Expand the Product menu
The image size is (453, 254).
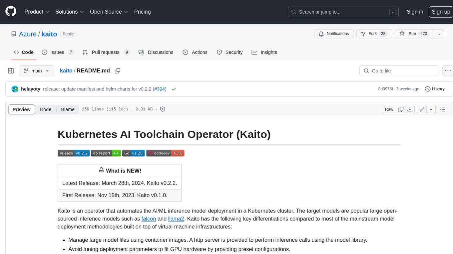click(37, 12)
